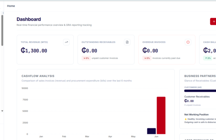Click the Dashboard heading
The image size is (216, 140).
[x=29, y=19]
